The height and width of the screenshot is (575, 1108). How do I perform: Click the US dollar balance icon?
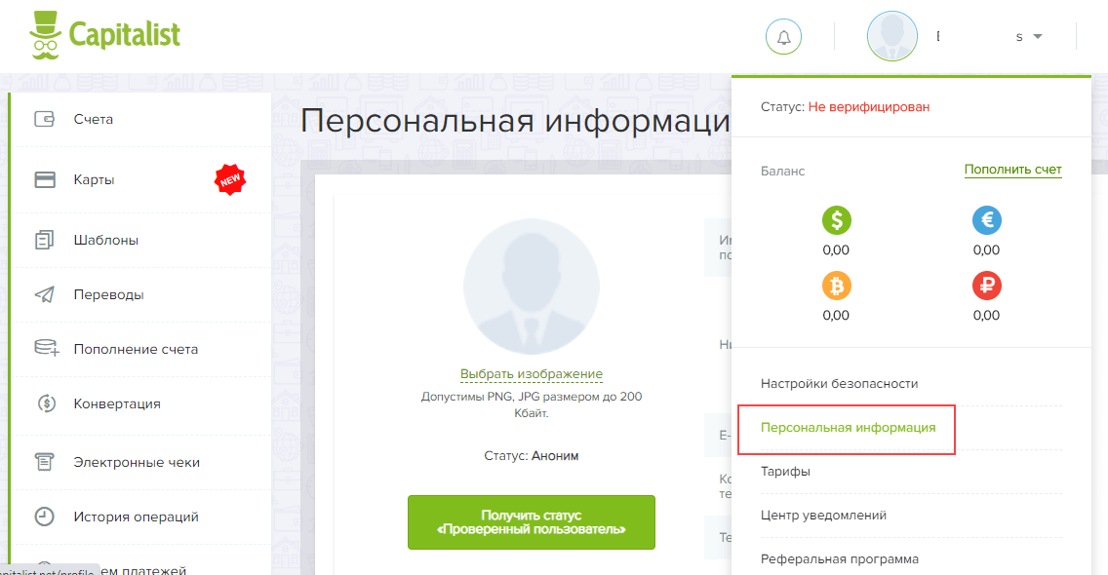click(x=836, y=220)
